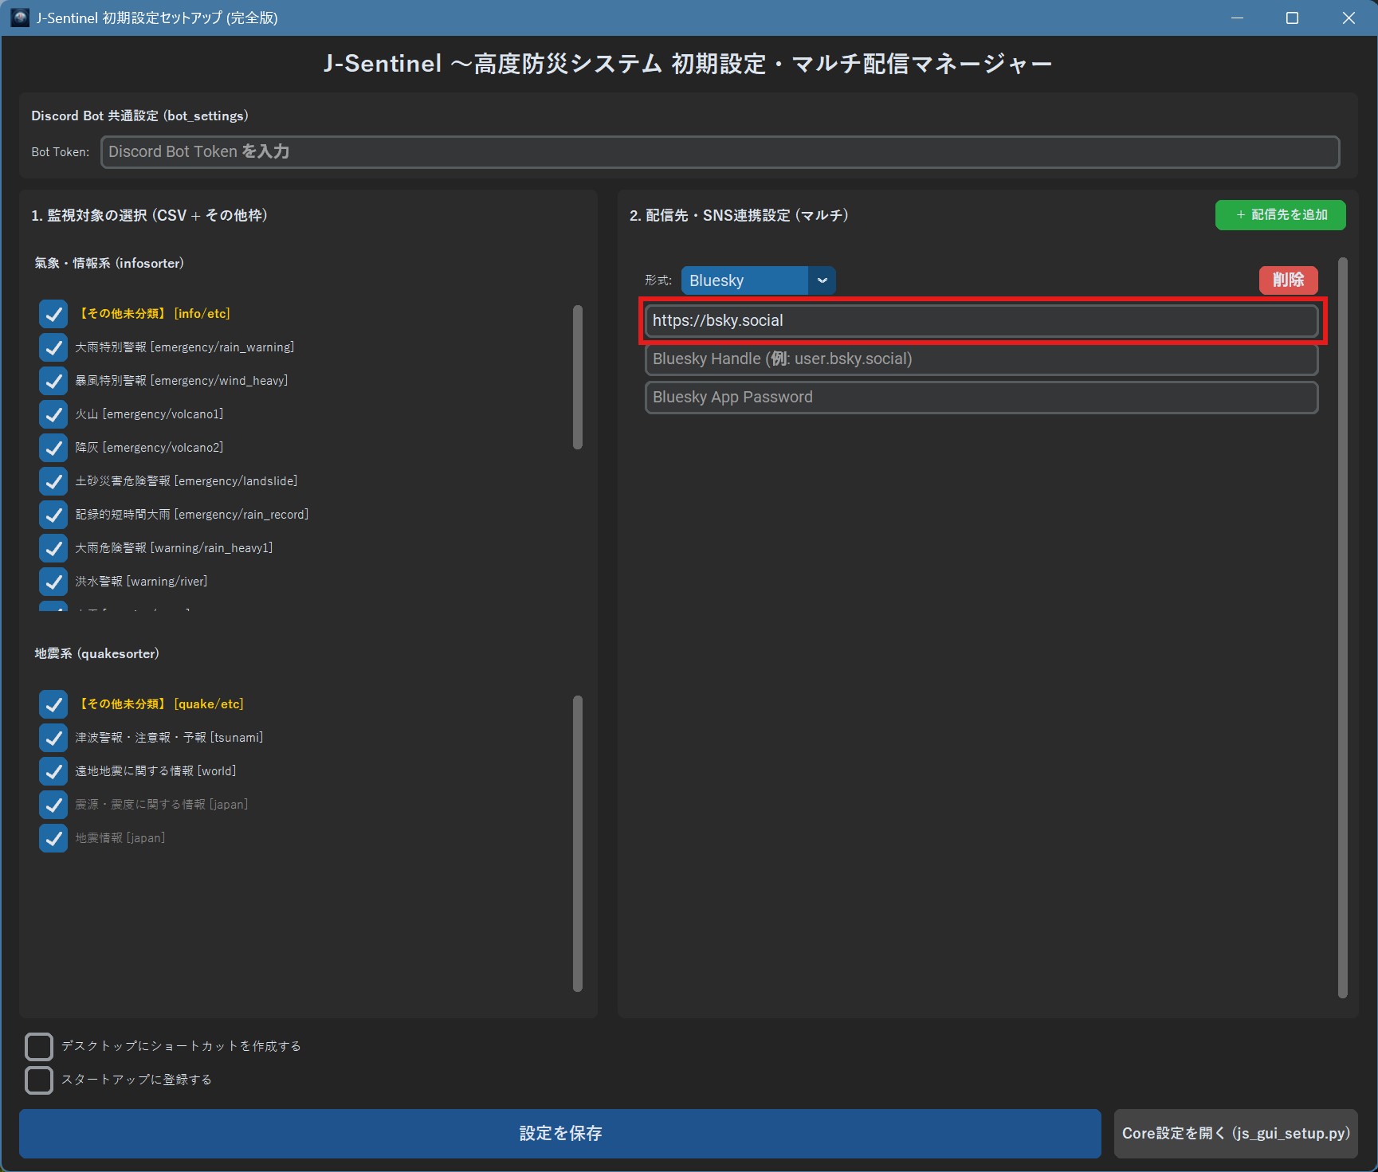Click the 地震系 (quakesorter) heading

click(96, 654)
